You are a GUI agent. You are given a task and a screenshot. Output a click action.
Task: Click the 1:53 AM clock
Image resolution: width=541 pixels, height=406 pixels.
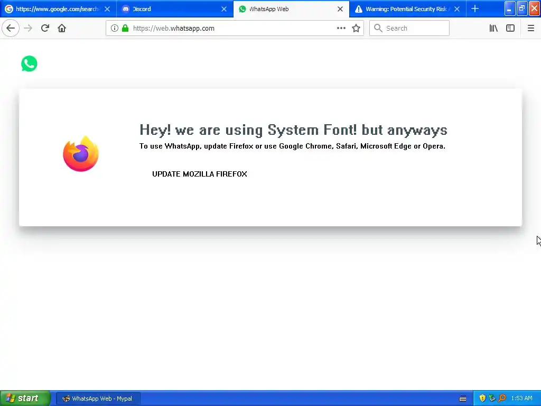[521, 399]
